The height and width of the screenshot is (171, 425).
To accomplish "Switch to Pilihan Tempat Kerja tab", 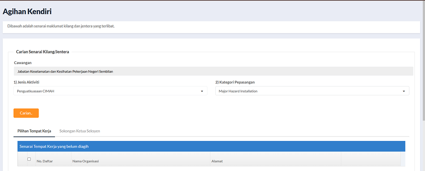I will tap(34, 131).
